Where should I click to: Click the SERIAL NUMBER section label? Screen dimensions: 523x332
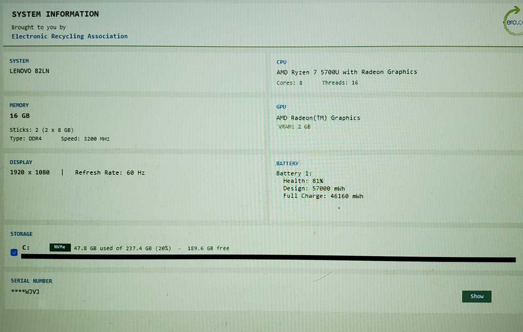click(x=31, y=281)
